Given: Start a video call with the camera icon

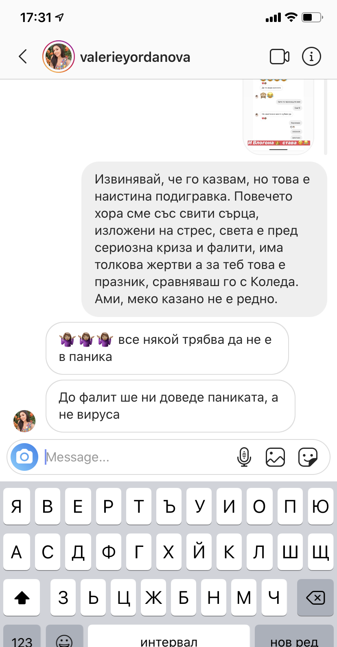Looking at the screenshot, I should pos(280,57).
